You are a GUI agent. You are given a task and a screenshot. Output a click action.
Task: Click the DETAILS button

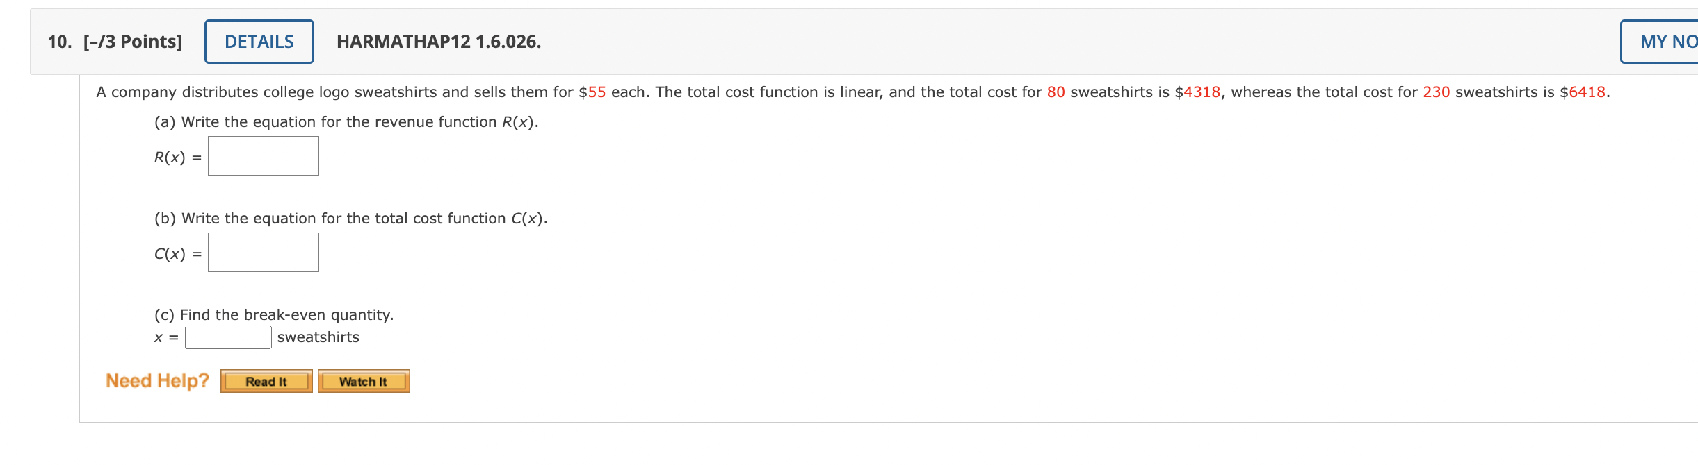point(258,42)
